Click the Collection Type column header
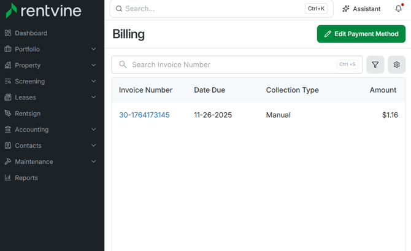Viewport: 411px width, 251px height. pyautogui.click(x=292, y=90)
